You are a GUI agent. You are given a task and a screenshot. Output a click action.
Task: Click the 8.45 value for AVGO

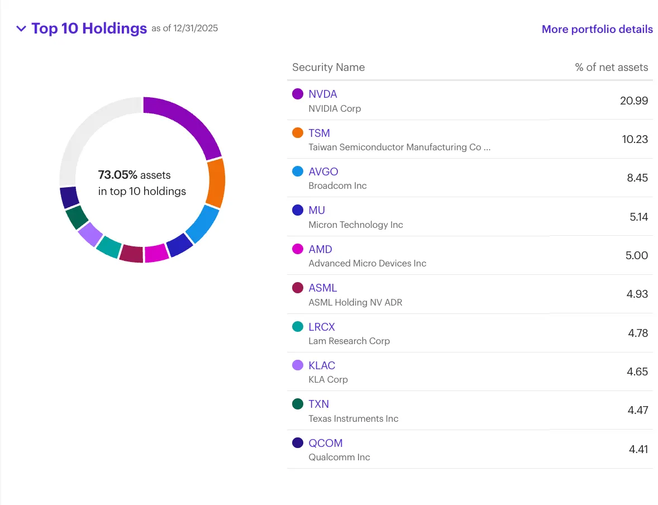(637, 178)
